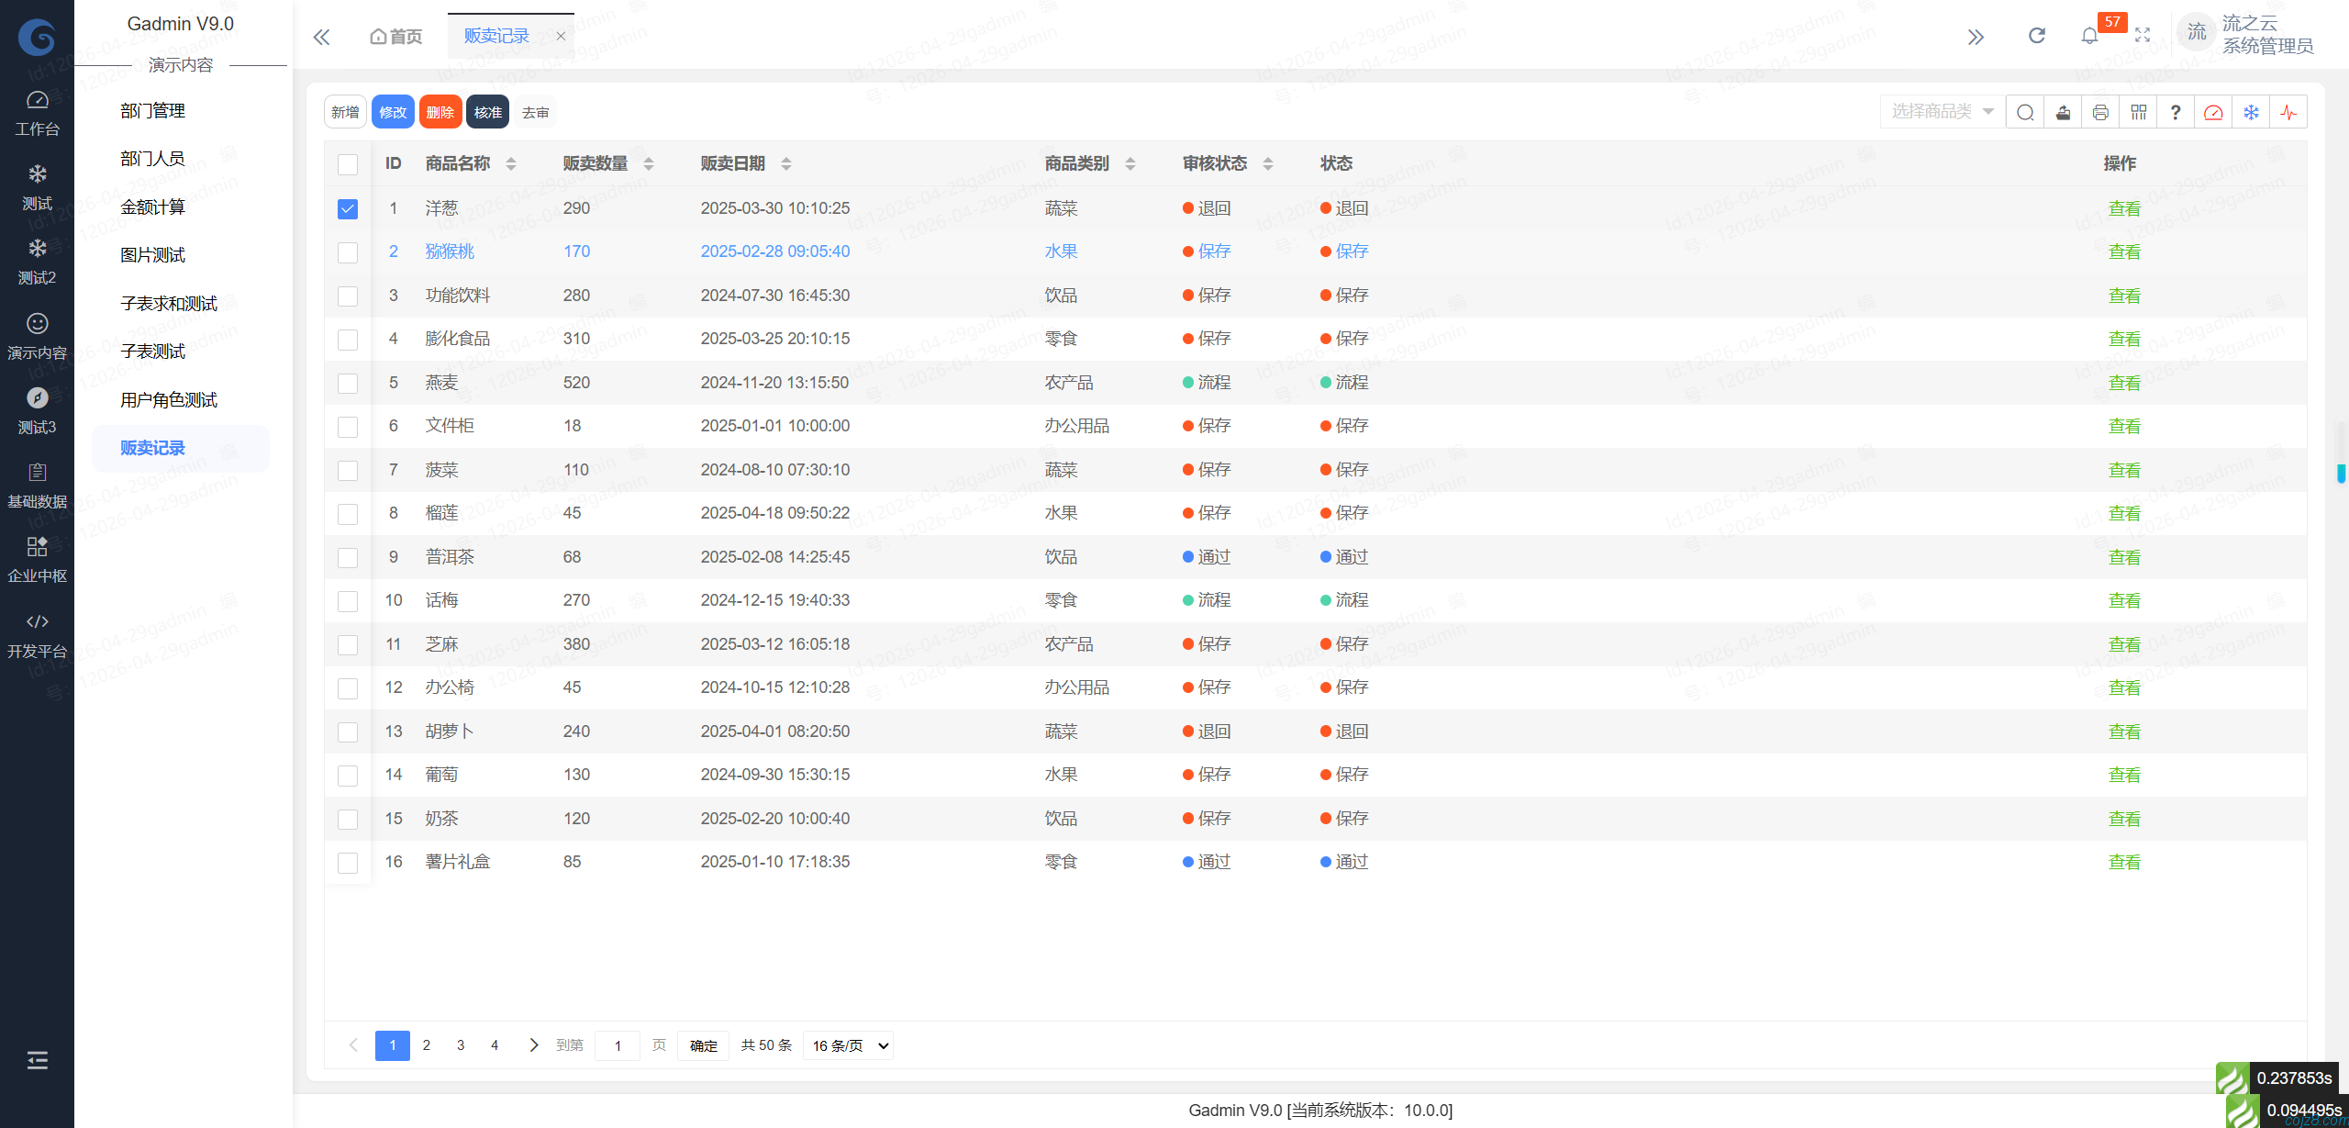Click the print icon above the table
This screenshot has height=1128, width=2349.
[x=2100, y=111]
